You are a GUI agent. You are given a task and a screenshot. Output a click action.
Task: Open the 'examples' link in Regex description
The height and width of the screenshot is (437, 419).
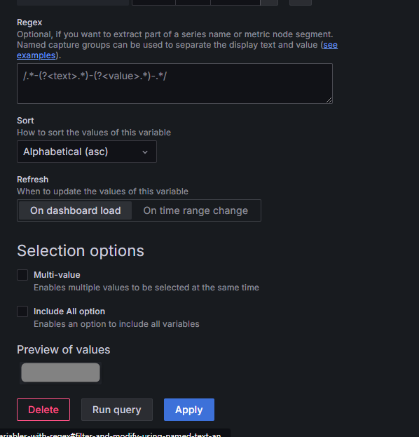click(36, 55)
